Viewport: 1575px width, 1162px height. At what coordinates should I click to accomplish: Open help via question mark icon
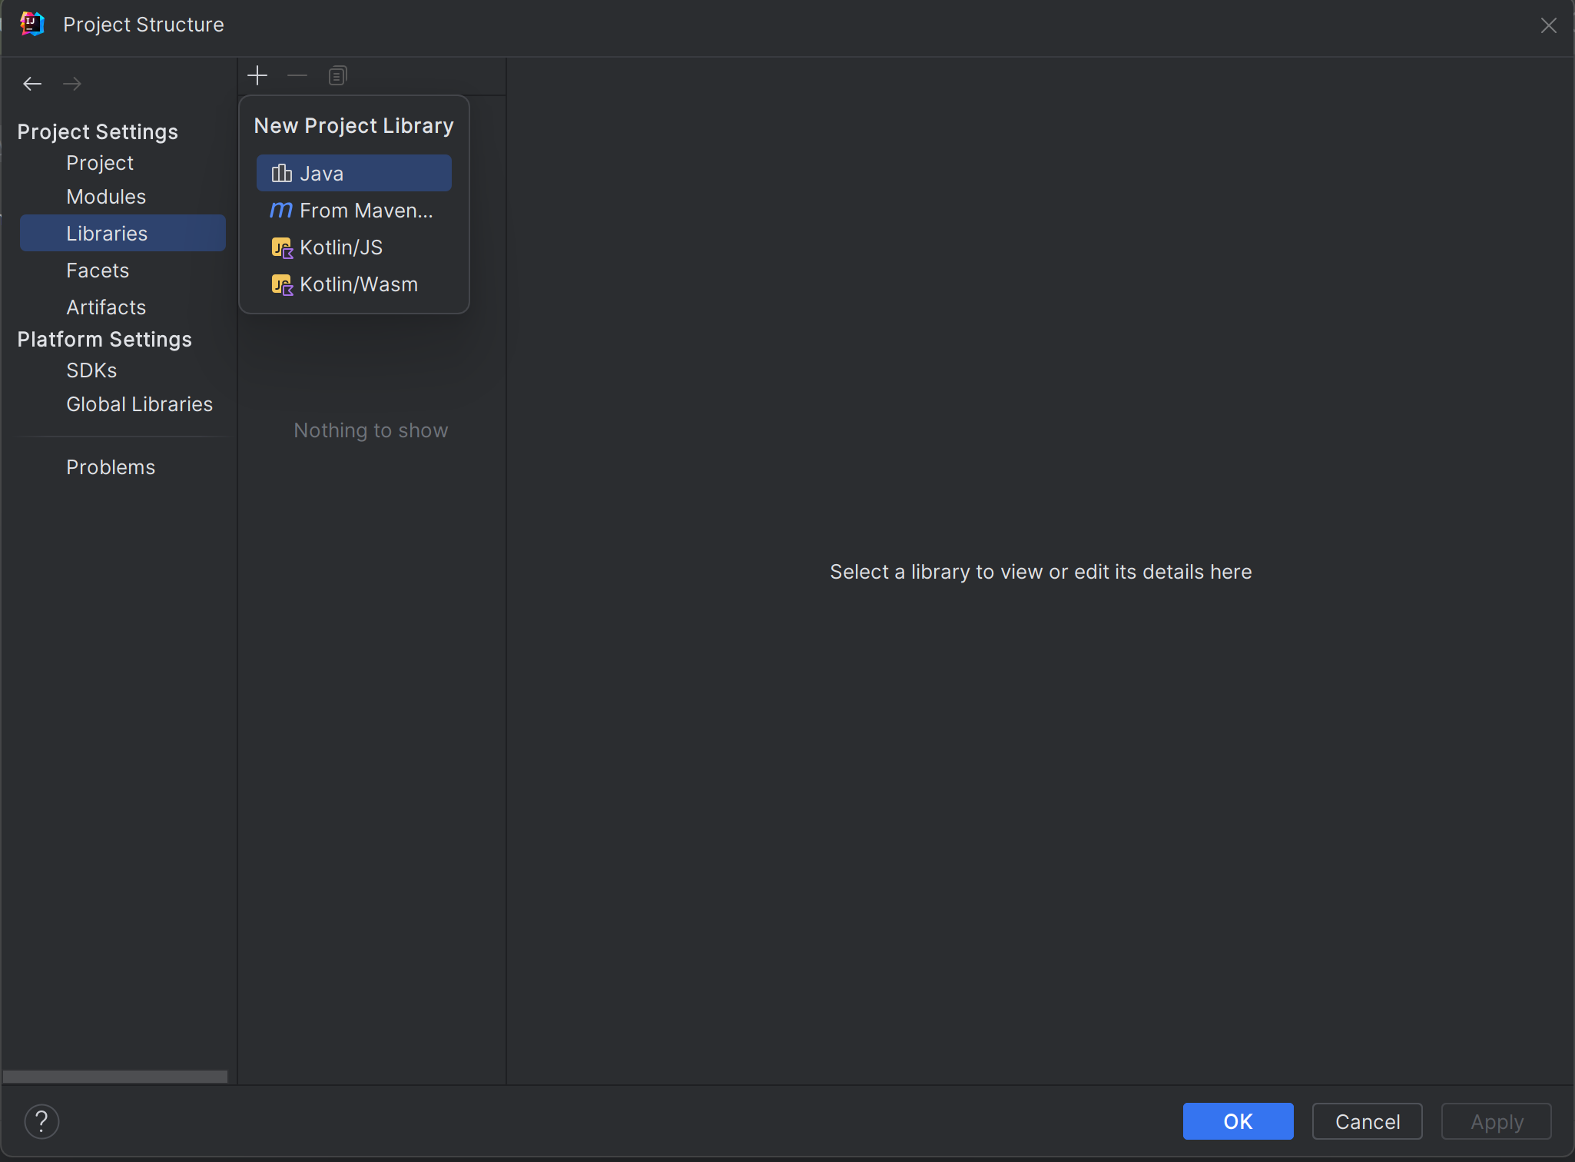click(x=41, y=1121)
